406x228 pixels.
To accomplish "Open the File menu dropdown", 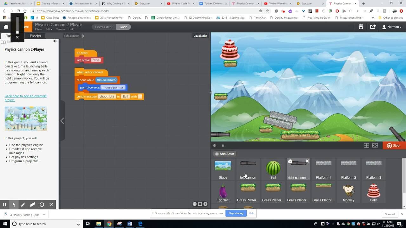I will point(38,29).
